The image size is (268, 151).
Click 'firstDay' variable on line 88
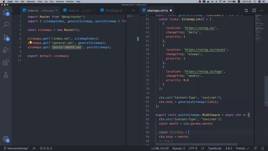[176, 132]
